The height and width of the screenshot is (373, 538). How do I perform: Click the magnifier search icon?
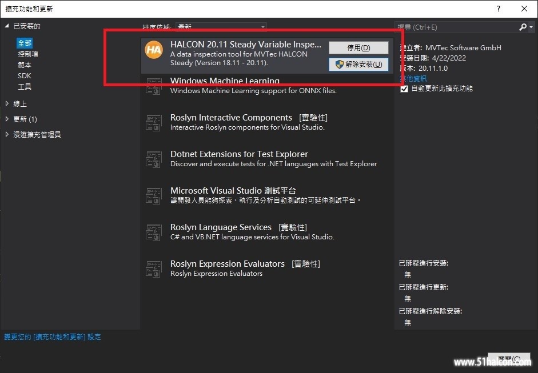[523, 27]
